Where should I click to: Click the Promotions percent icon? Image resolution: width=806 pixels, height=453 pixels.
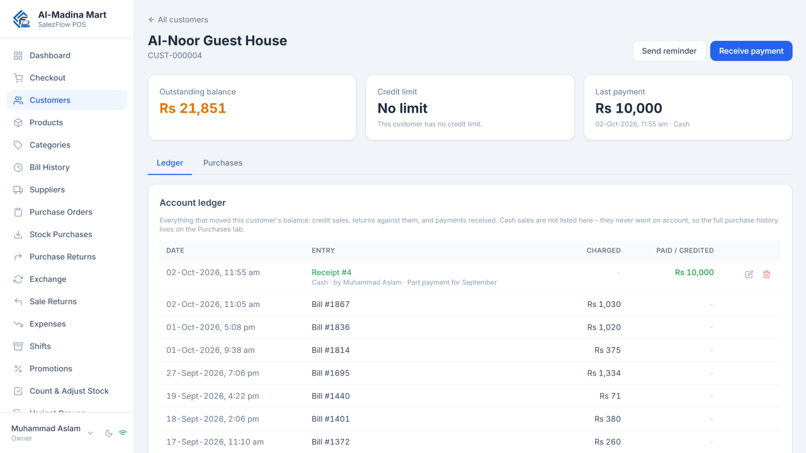[18, 369]
